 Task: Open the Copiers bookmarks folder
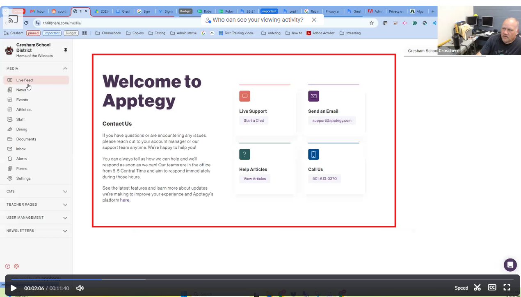pos(135,33)
